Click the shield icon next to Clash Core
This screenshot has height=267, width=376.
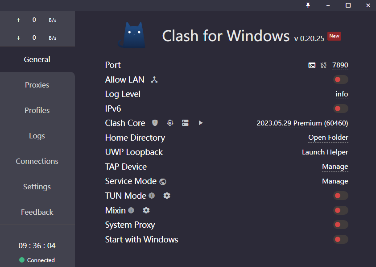point(155,123)
